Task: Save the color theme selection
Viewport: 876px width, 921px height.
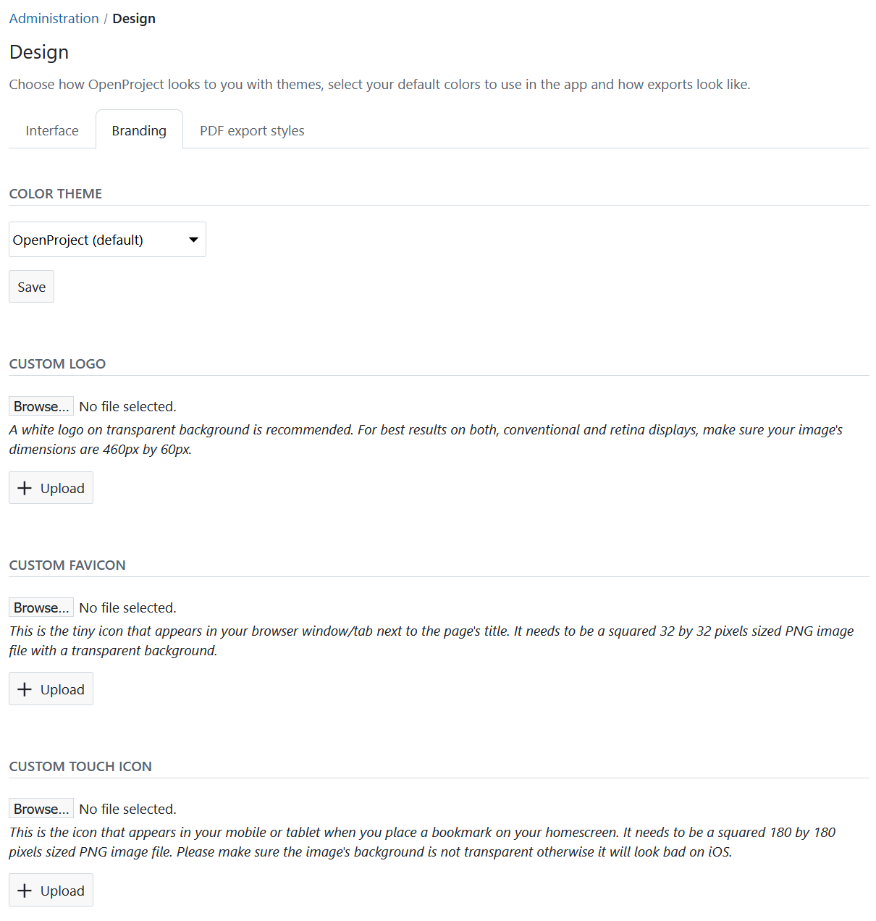Action: [31, 287]
